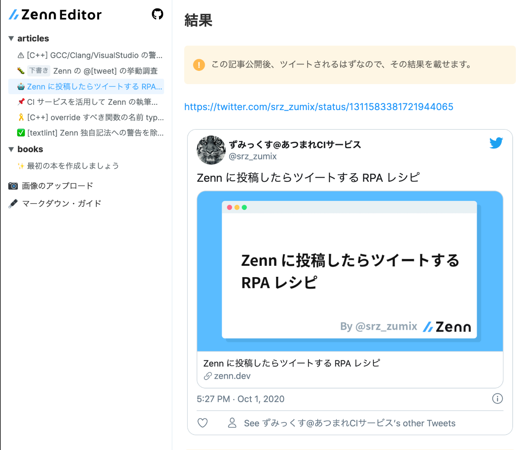Select the Zenn に投稿したらツイートする RPA article
Viewport: 526px width, 450px height.
[86, 87]
